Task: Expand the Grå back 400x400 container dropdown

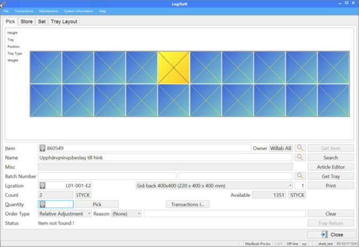Action: pos(214,185)
